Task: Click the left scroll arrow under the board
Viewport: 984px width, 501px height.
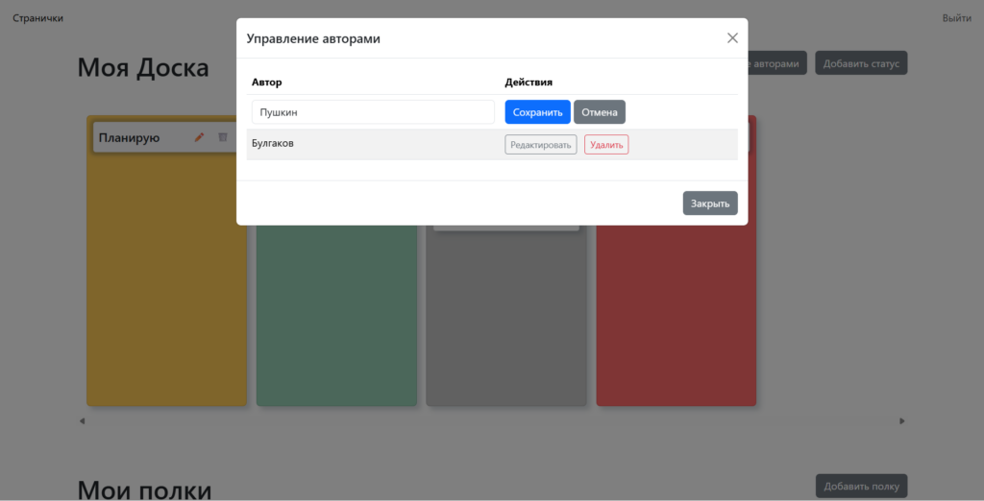Action: click(x=82, y=420)
